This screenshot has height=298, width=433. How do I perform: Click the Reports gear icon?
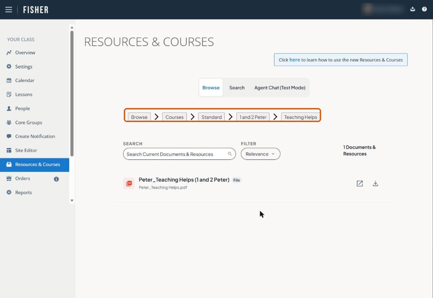pyautogui.click(x=9, y=193)
